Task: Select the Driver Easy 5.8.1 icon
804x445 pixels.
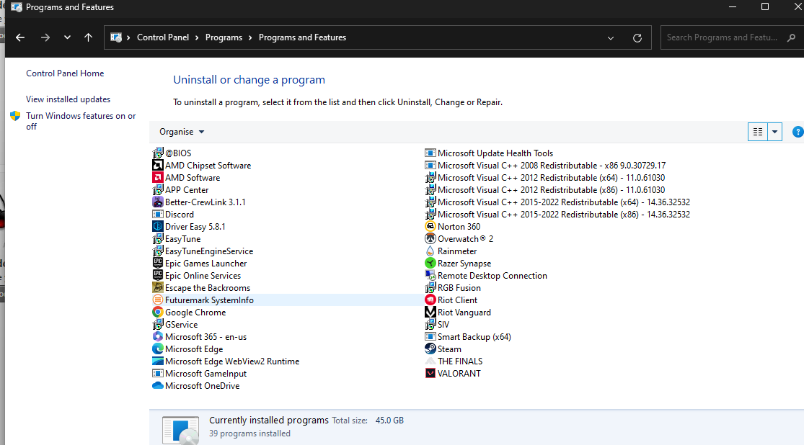Action: (158, 227)
